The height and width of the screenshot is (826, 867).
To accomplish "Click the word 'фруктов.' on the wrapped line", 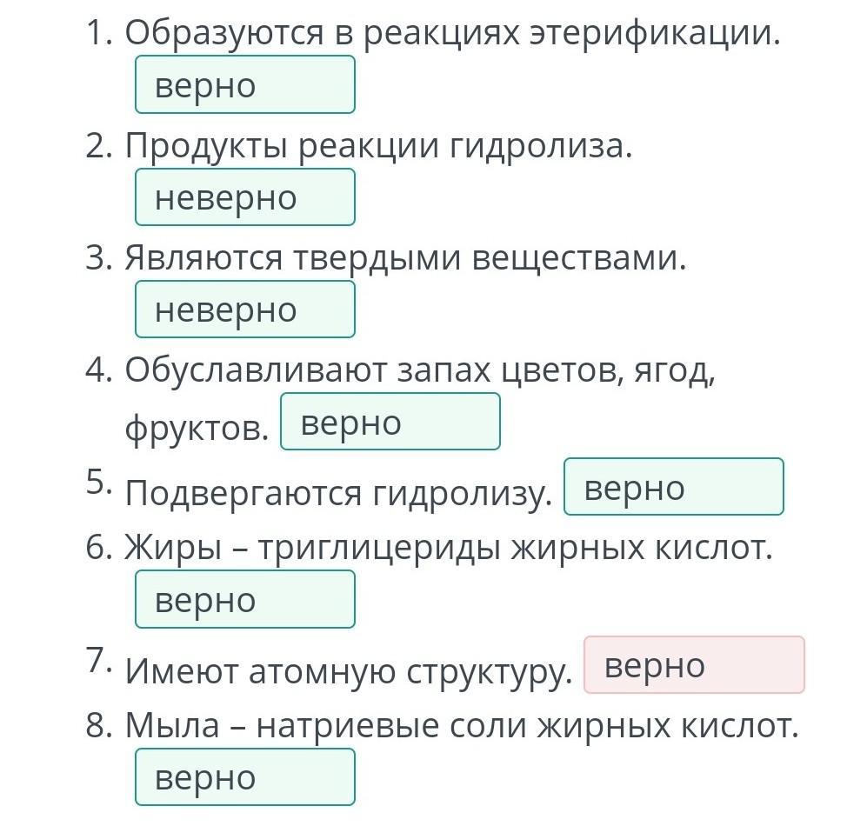I will tap(197, 427).
